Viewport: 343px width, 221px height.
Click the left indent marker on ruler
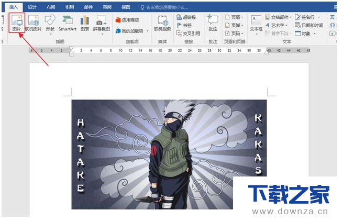(x=71, y=53)
